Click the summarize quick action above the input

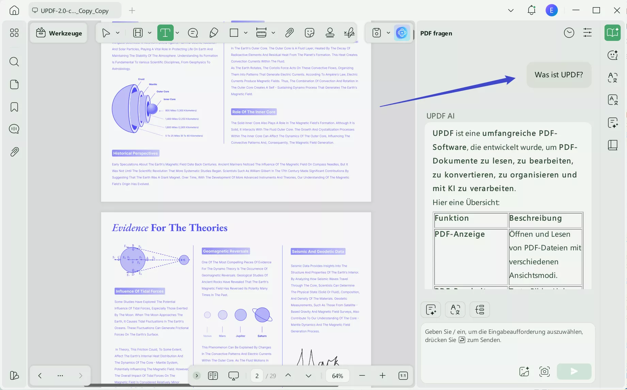431,310
